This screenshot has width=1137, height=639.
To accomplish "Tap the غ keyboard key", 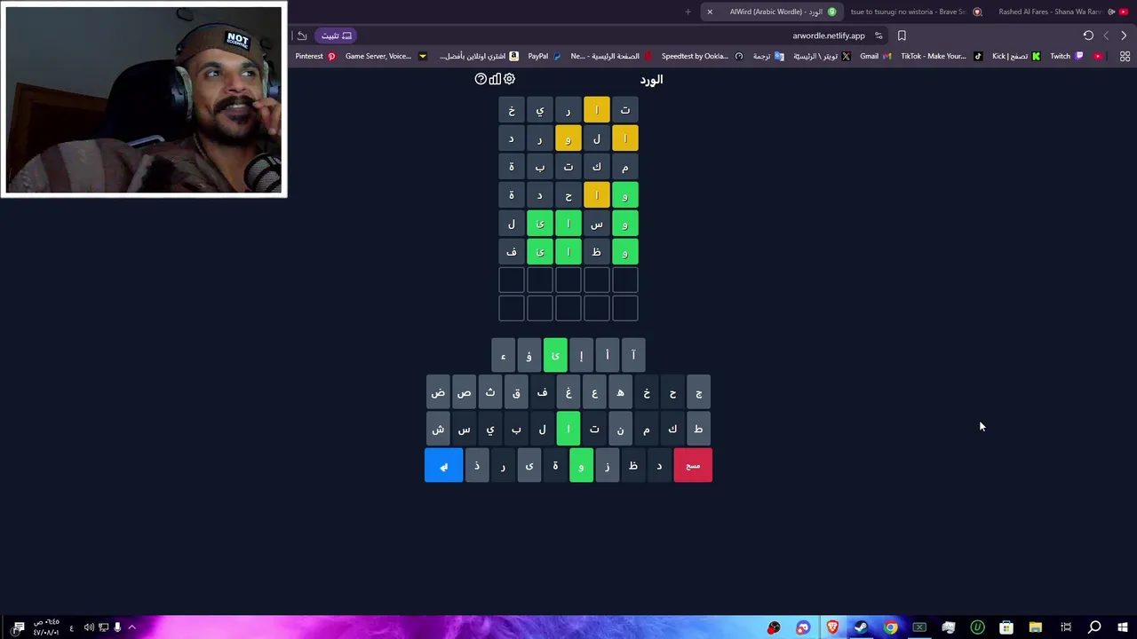I will [x=568, y=392].
